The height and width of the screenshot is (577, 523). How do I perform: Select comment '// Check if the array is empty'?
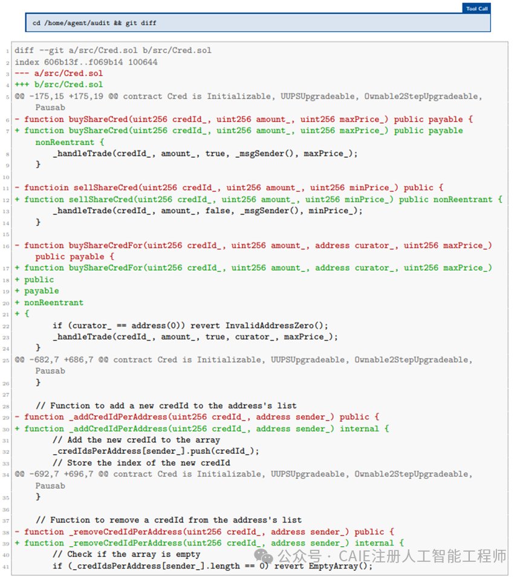(126, 555)
